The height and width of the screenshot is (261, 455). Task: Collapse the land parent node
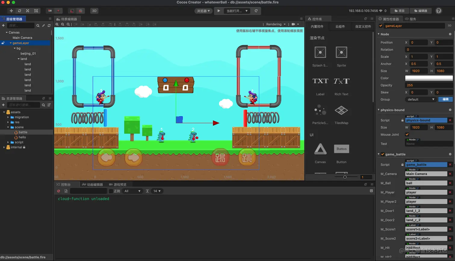coord(18,59)
